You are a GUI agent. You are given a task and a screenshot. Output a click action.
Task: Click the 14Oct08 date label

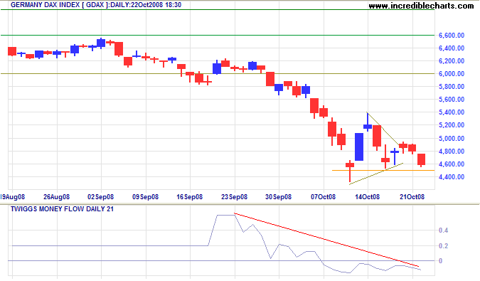(368, 197)
